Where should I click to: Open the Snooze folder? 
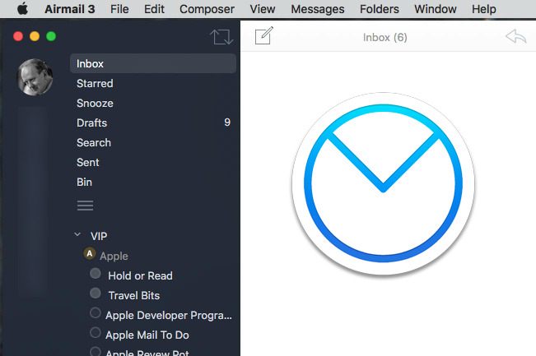(95, 103)
